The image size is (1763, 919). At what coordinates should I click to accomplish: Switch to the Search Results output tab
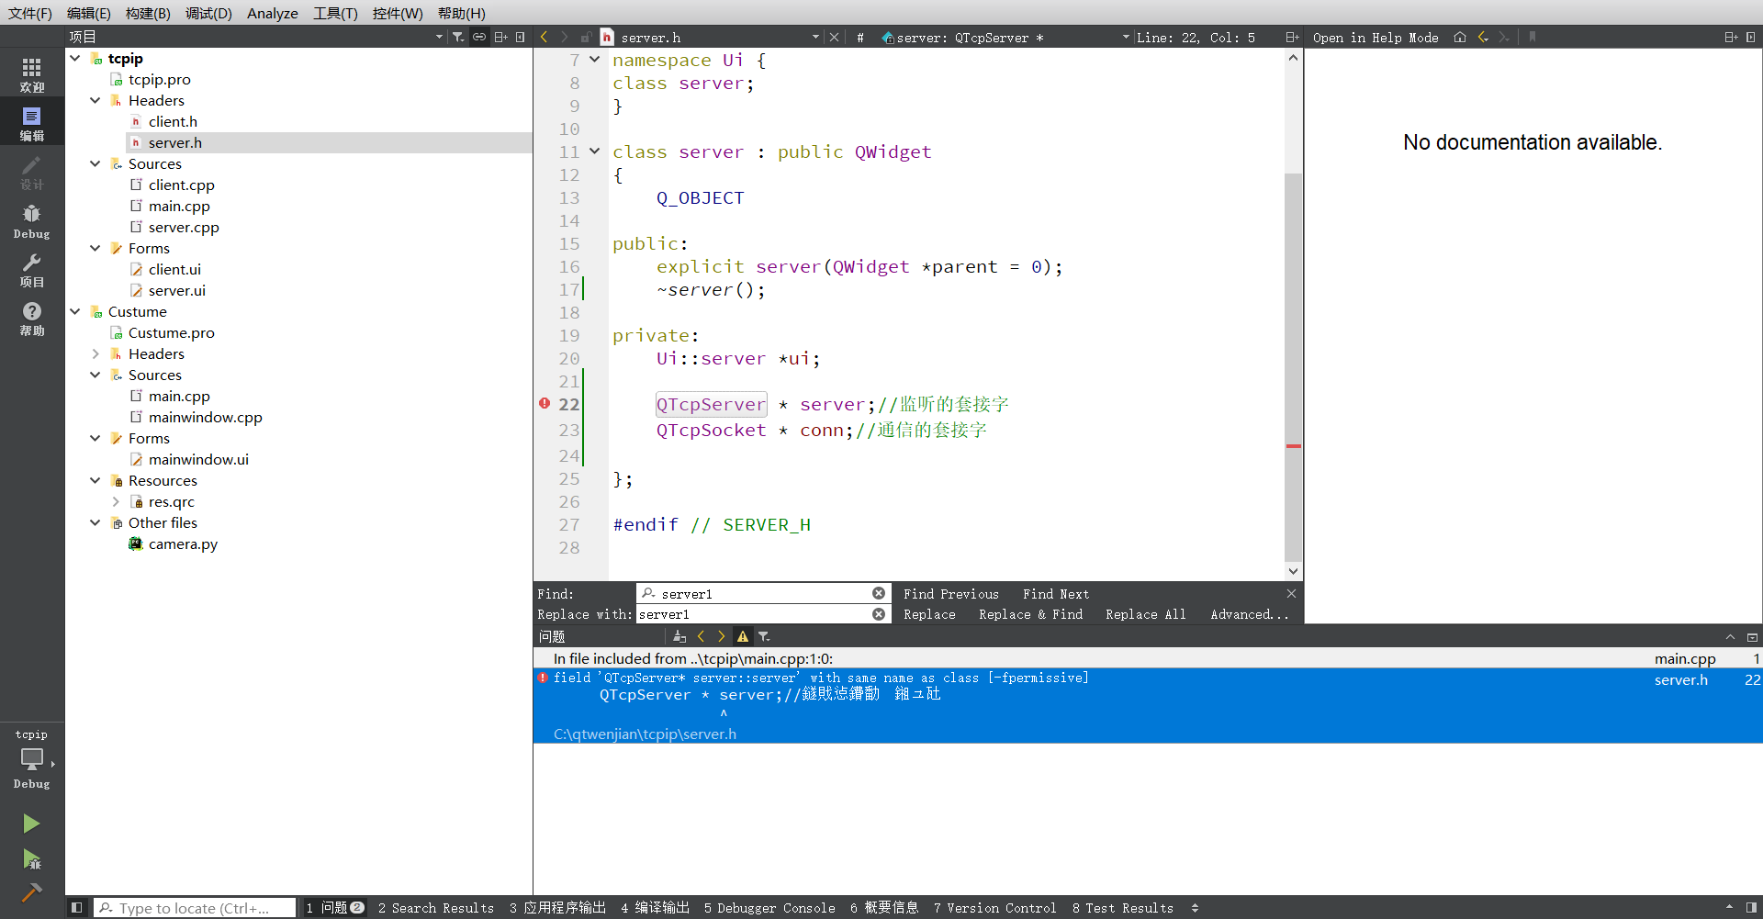pos(436,908)
